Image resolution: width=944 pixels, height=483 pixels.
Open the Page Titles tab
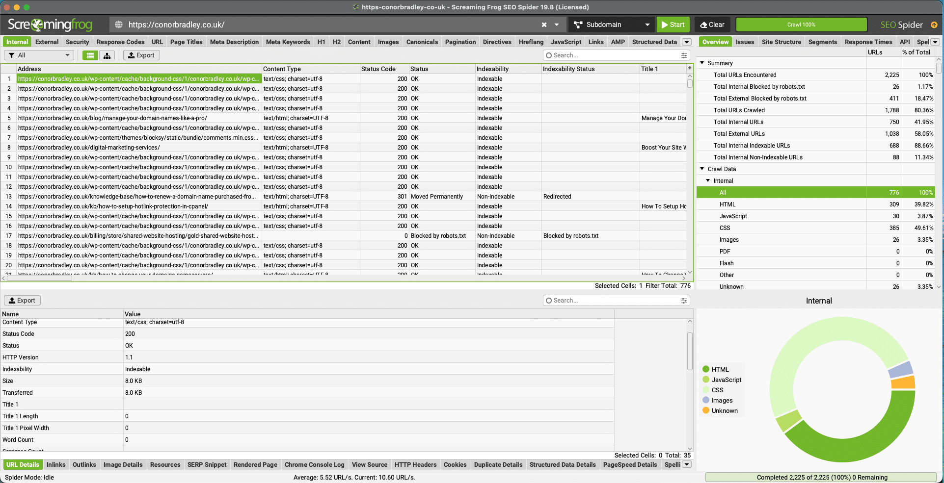pos(186,42)
